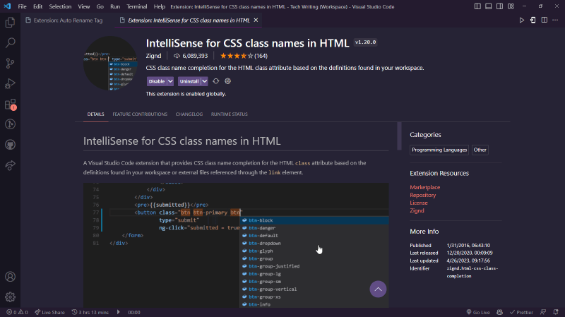
Task: Open the Live Share view icon
Action: tap(10, 165)
